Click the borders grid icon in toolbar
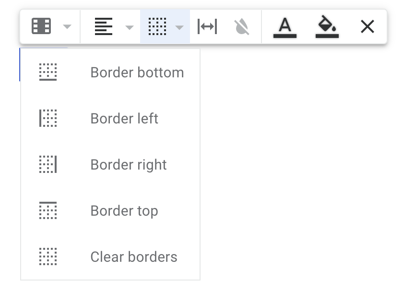Viewport: 403px width, 293px height. (x=157, y=26)
